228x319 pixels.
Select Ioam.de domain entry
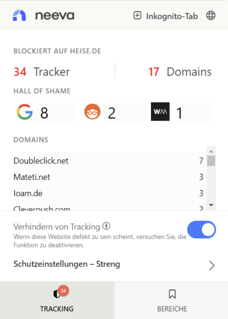[28, 193]
